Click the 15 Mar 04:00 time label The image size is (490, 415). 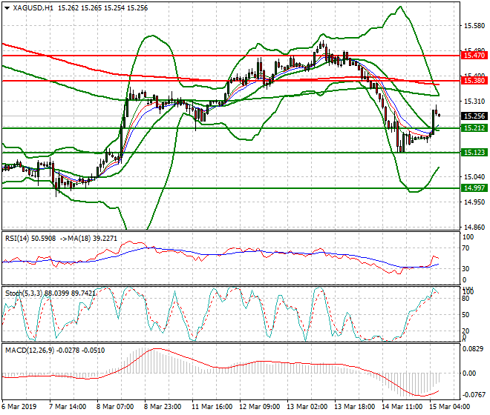click(449, 407)
